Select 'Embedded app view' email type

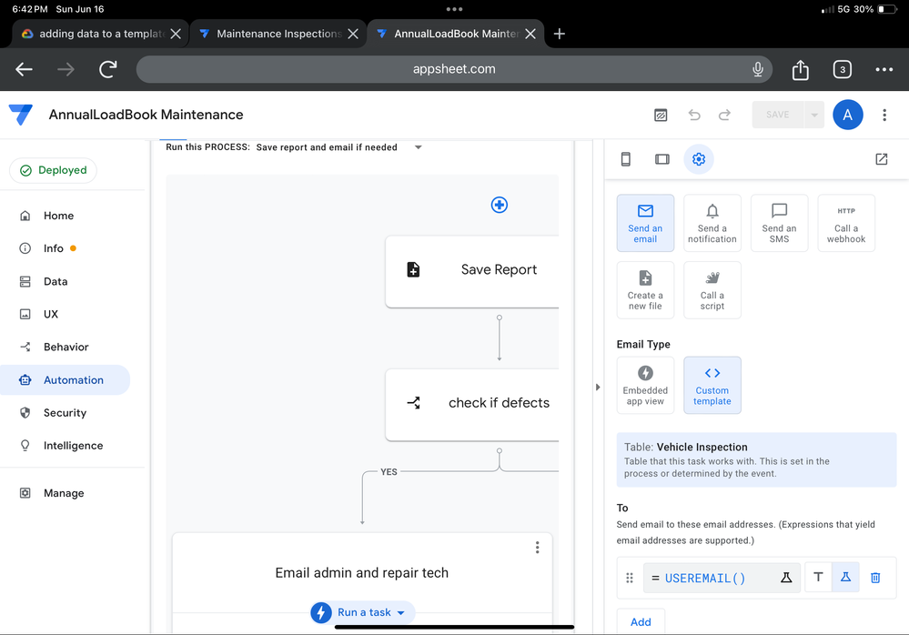645,386
